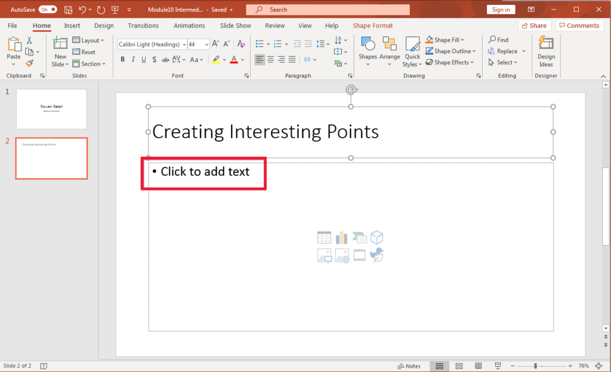Show the Notes pane
The image size is (611, 372).
click(x=409, y=366)
